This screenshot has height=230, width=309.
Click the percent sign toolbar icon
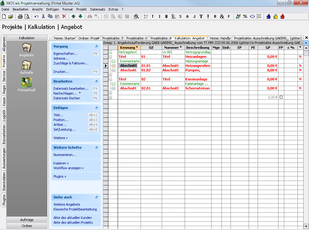click(245, 17)
